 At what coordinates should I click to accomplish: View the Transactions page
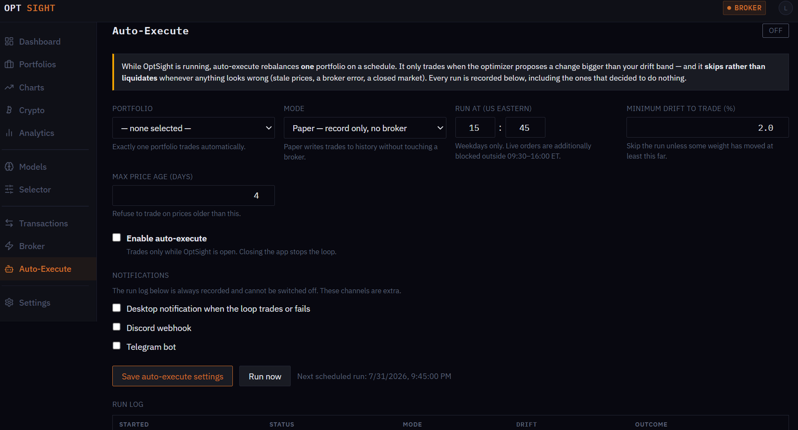coord(48,223)
